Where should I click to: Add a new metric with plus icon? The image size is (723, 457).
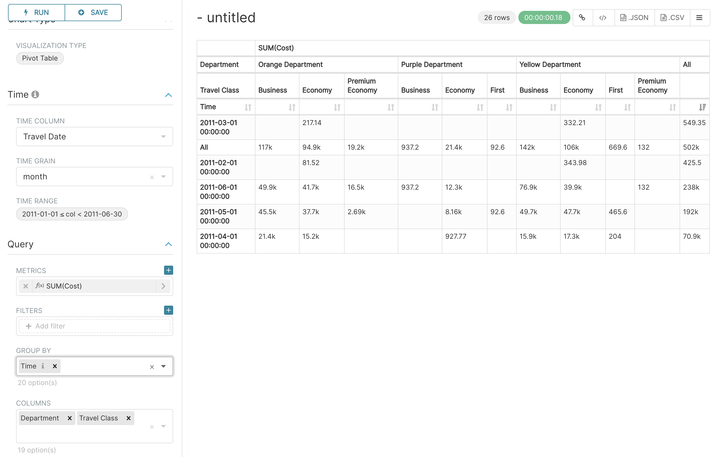(168, 270)
